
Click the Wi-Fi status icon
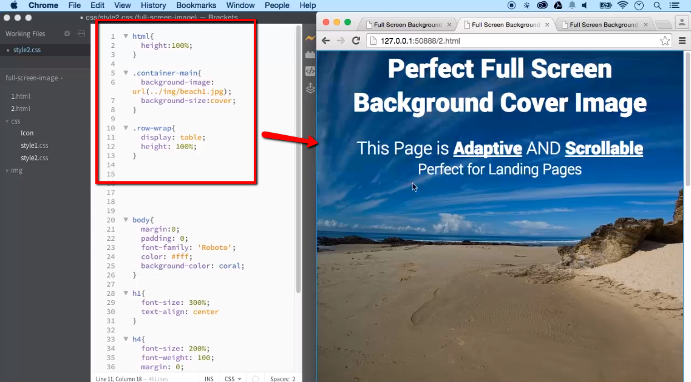[x=622, y=5]
